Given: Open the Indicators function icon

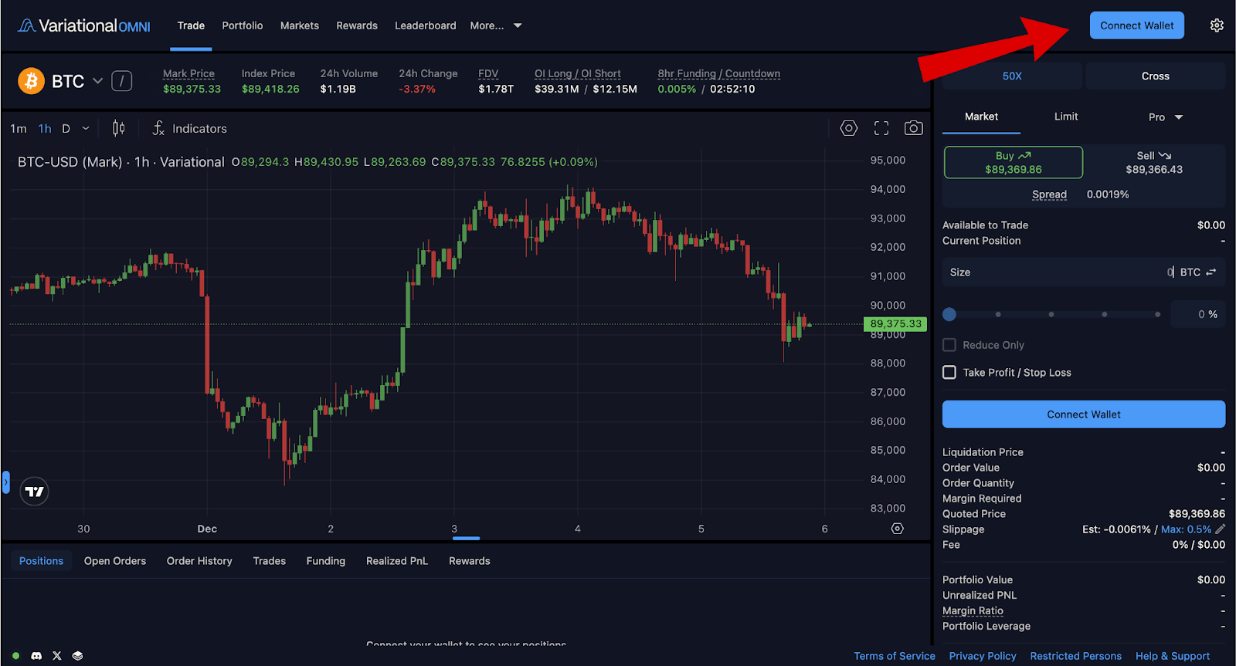Looking at the screenshot, I should pyautogui.click(x=158, y=128).
